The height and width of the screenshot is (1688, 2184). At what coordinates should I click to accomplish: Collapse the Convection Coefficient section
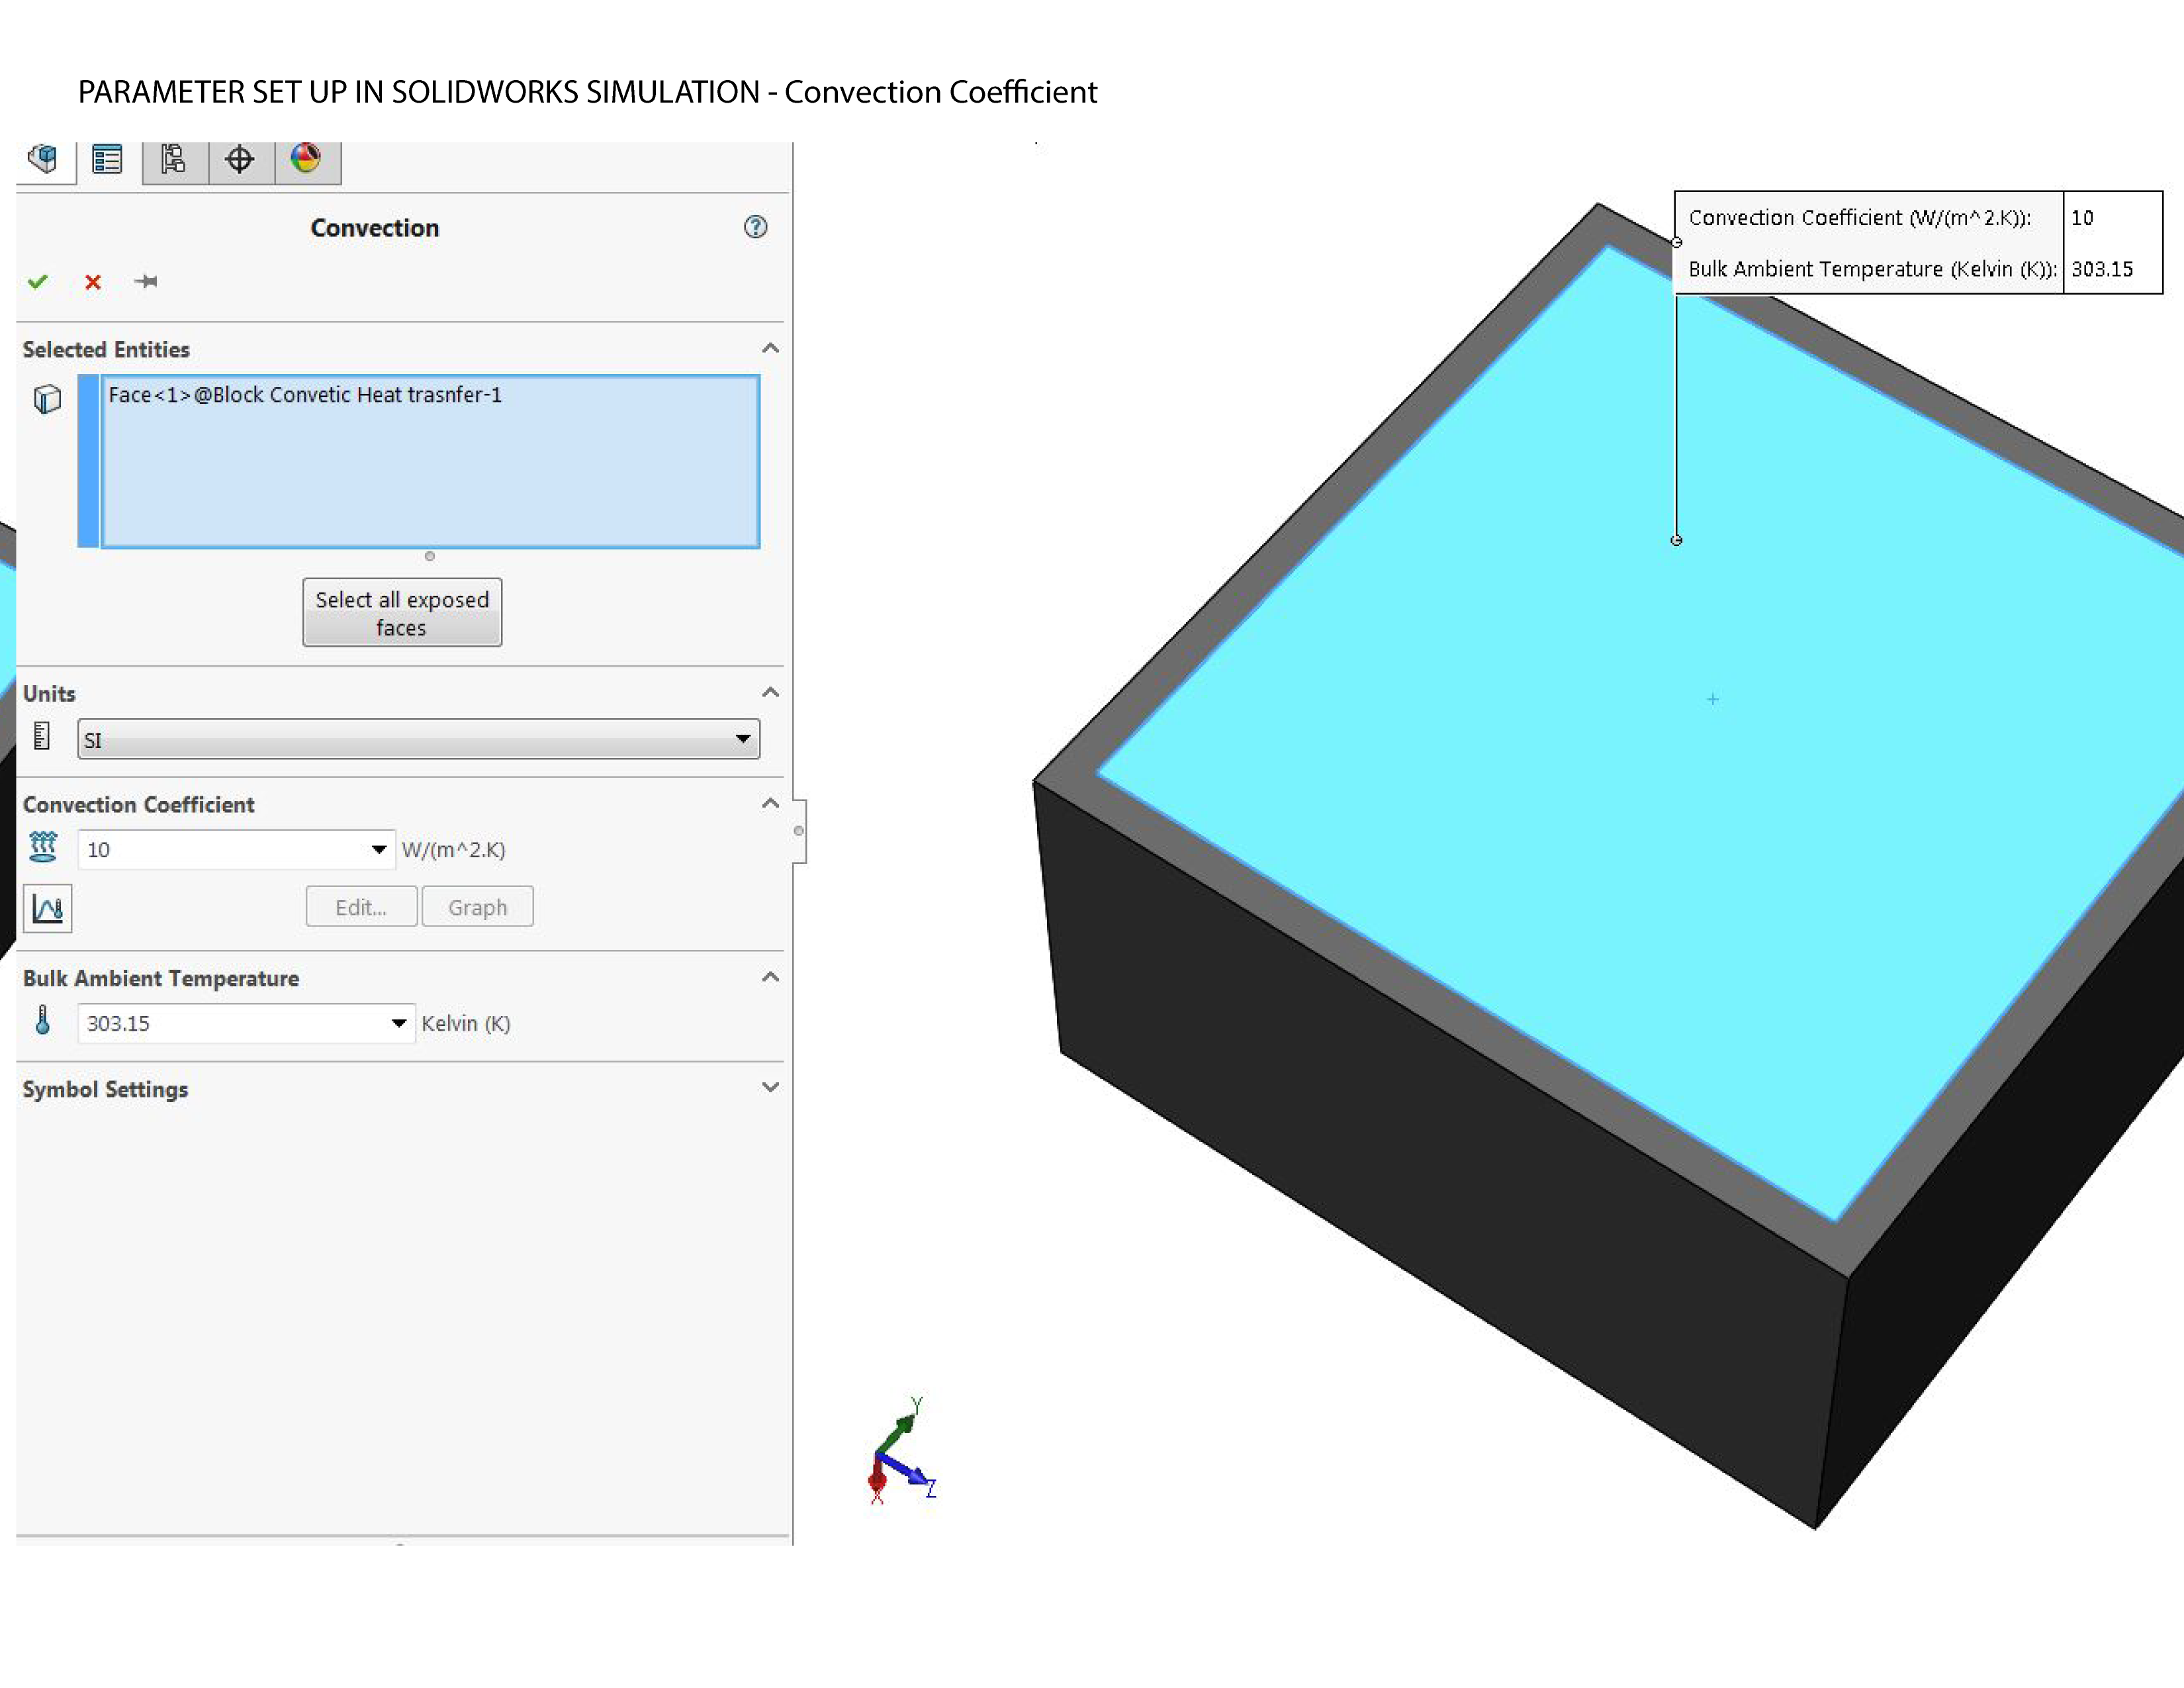pos(770,803)
